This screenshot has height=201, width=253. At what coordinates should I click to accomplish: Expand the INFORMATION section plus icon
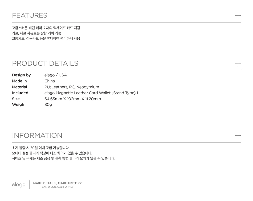coord(238,135)
